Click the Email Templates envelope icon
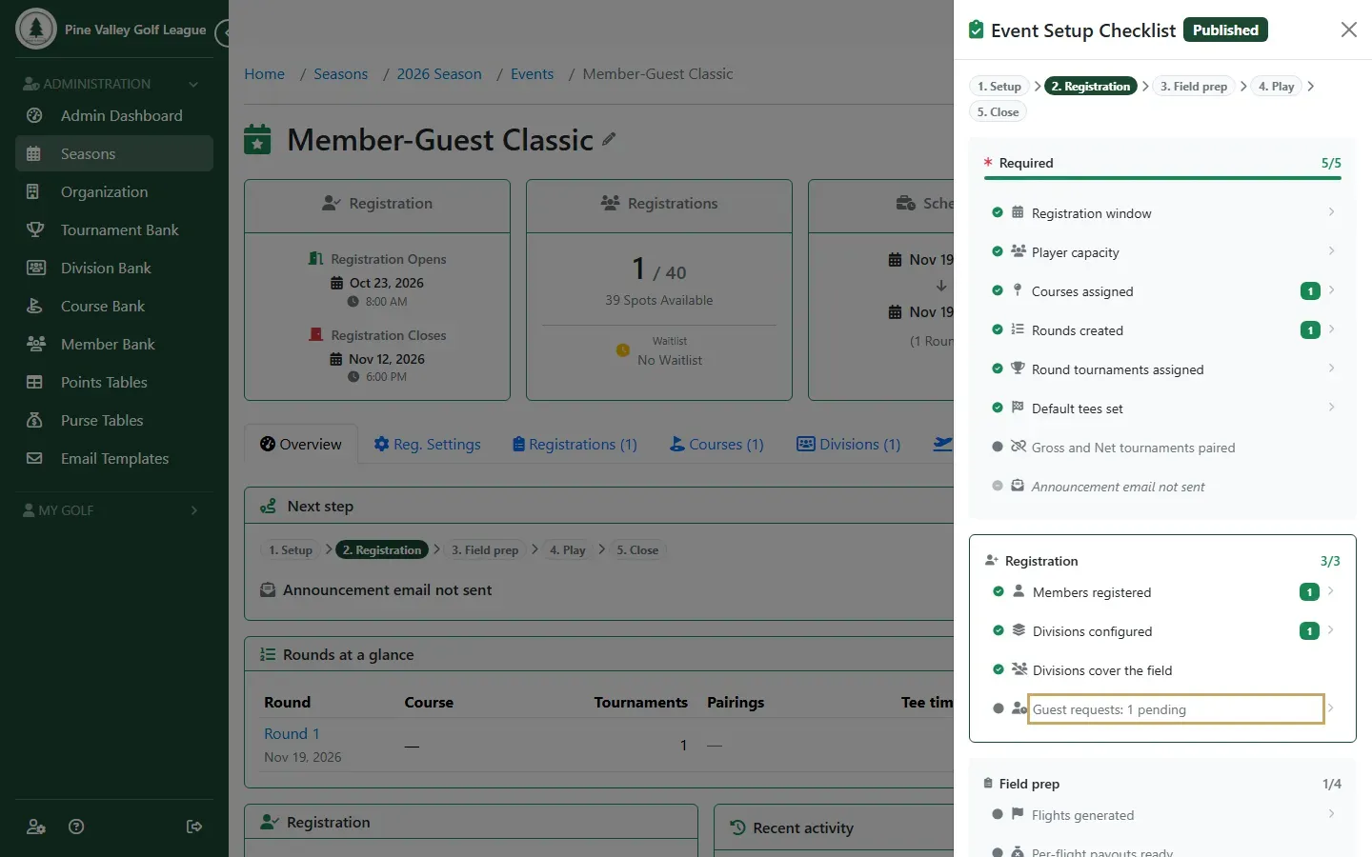Screen dimensions: 1372x857 pos(34,458)
